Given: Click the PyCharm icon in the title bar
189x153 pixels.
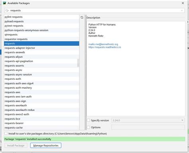Looking at the screenshot, I should tap(4, 3).
